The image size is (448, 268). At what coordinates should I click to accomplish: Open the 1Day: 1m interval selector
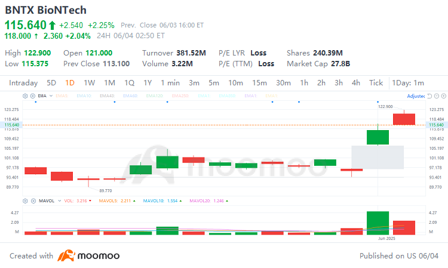pyautogui.click(x=408, y=83)
